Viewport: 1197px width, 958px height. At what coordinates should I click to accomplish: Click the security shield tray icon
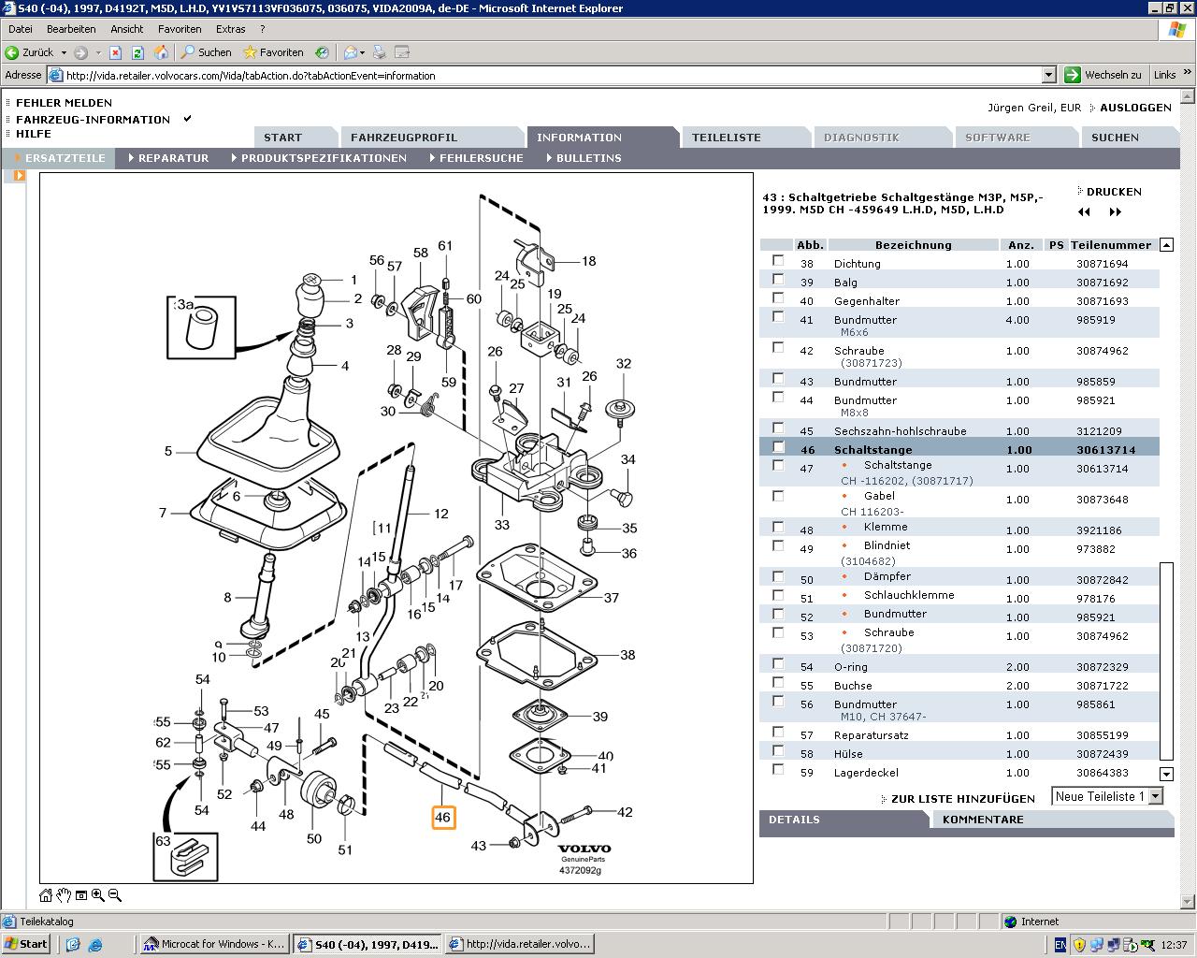click(1079, 945)
